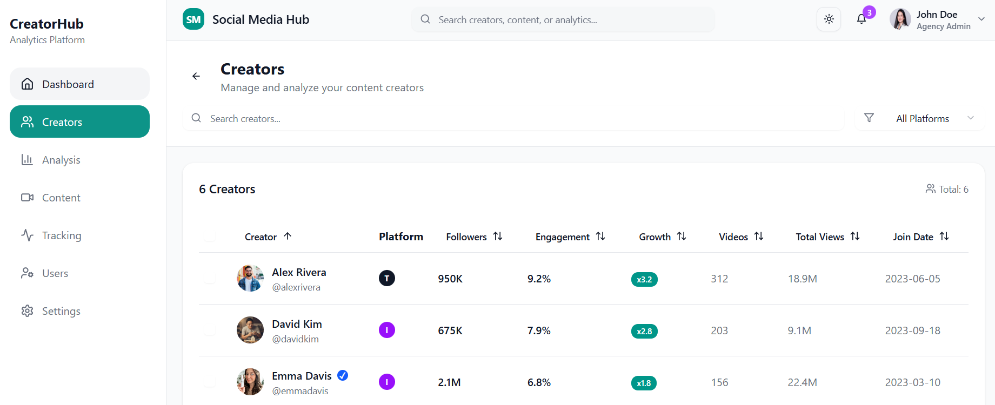Open the Content sidebar section
Viewport: 995px width, 405px height.
79,197
